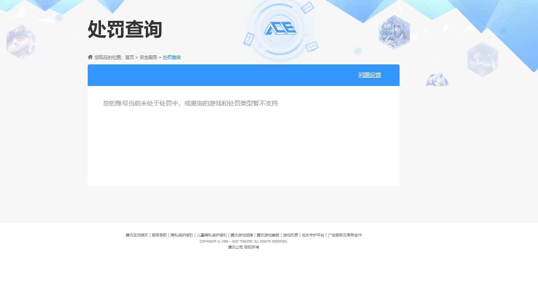The height and width of the screenshot is (307, 538).
Task: View the 服务条款 page
Action: click(x=159, y=235)
